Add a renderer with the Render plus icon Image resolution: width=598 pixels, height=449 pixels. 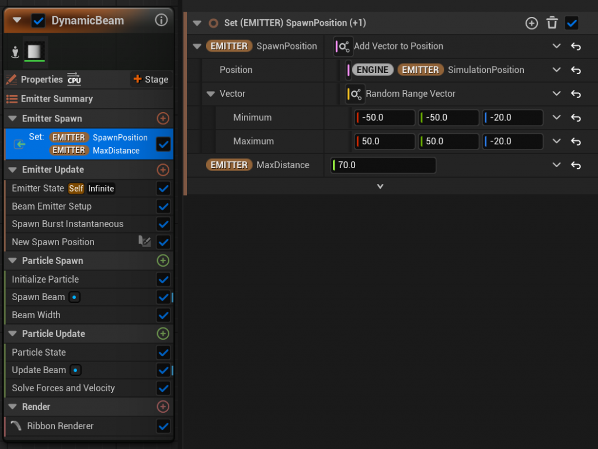(x=163, y=406)
